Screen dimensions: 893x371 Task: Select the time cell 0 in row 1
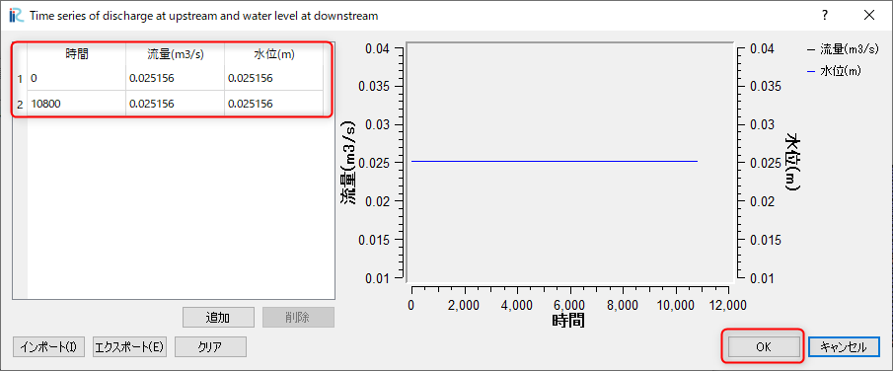(x=76, y=78)
